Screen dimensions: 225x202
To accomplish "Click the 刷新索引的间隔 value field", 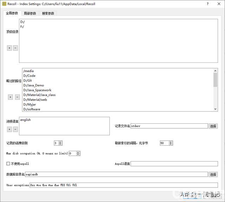I will tap(165, 143).
